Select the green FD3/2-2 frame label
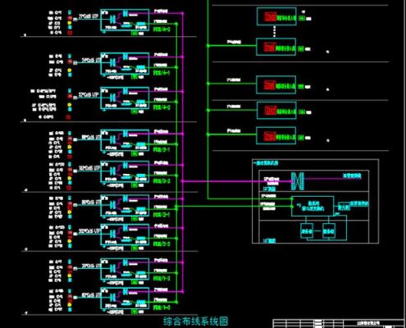This screenshot has height=328, width=406. coord(162,244)
